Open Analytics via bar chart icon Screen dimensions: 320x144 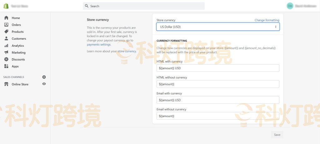pyautogui.click(x=6, y=46)
